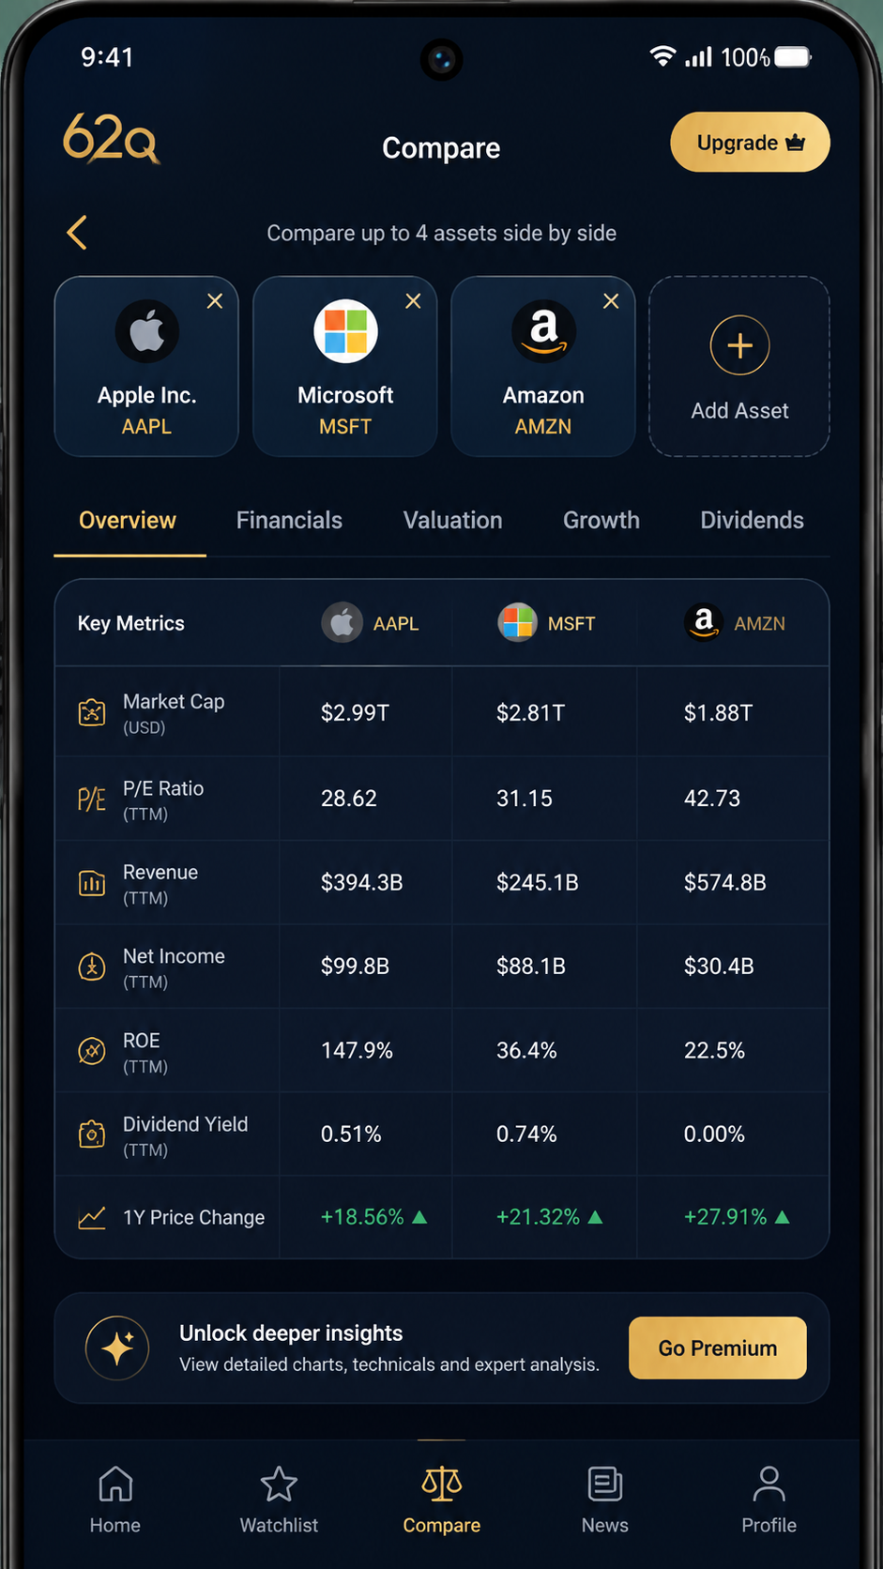The height and width of the screenshot is (1569, 883).
Task: Tap the cellular signal status icon
Action: [x=698, y=57]
